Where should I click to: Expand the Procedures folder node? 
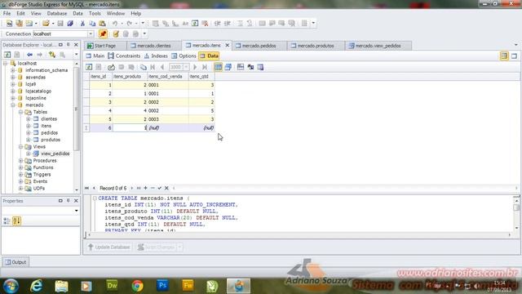pos(20,161)
